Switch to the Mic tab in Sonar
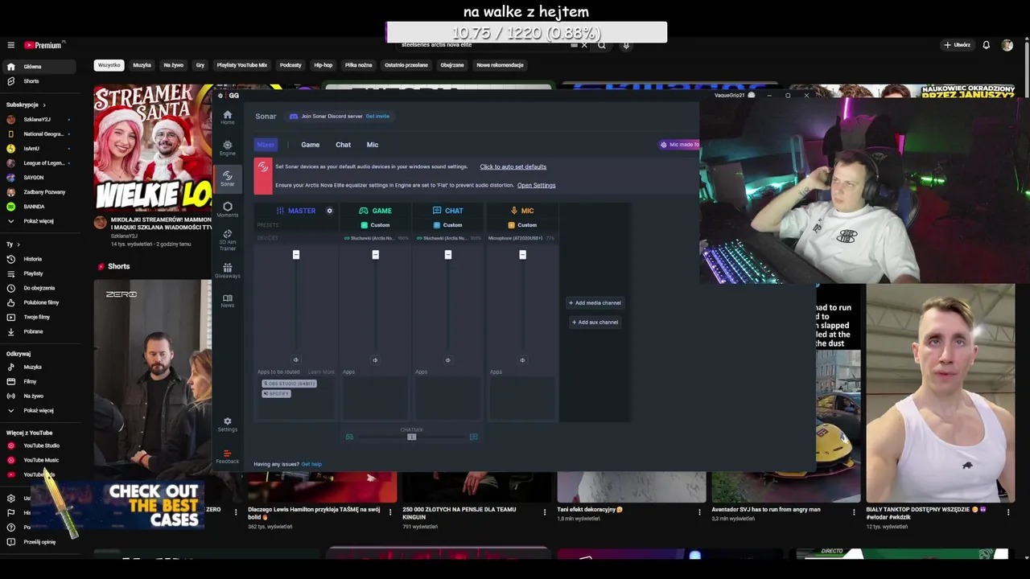The height and width of the screenshot is (579, 1030). [373, 145]
